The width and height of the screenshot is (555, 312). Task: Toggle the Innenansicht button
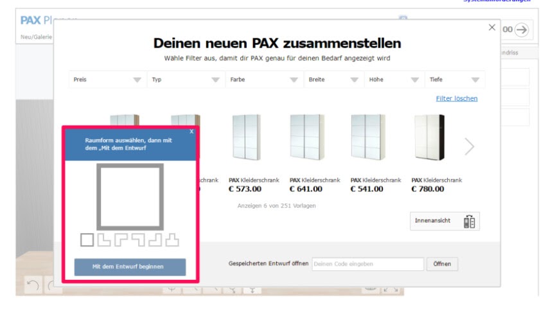coord(445,221)
